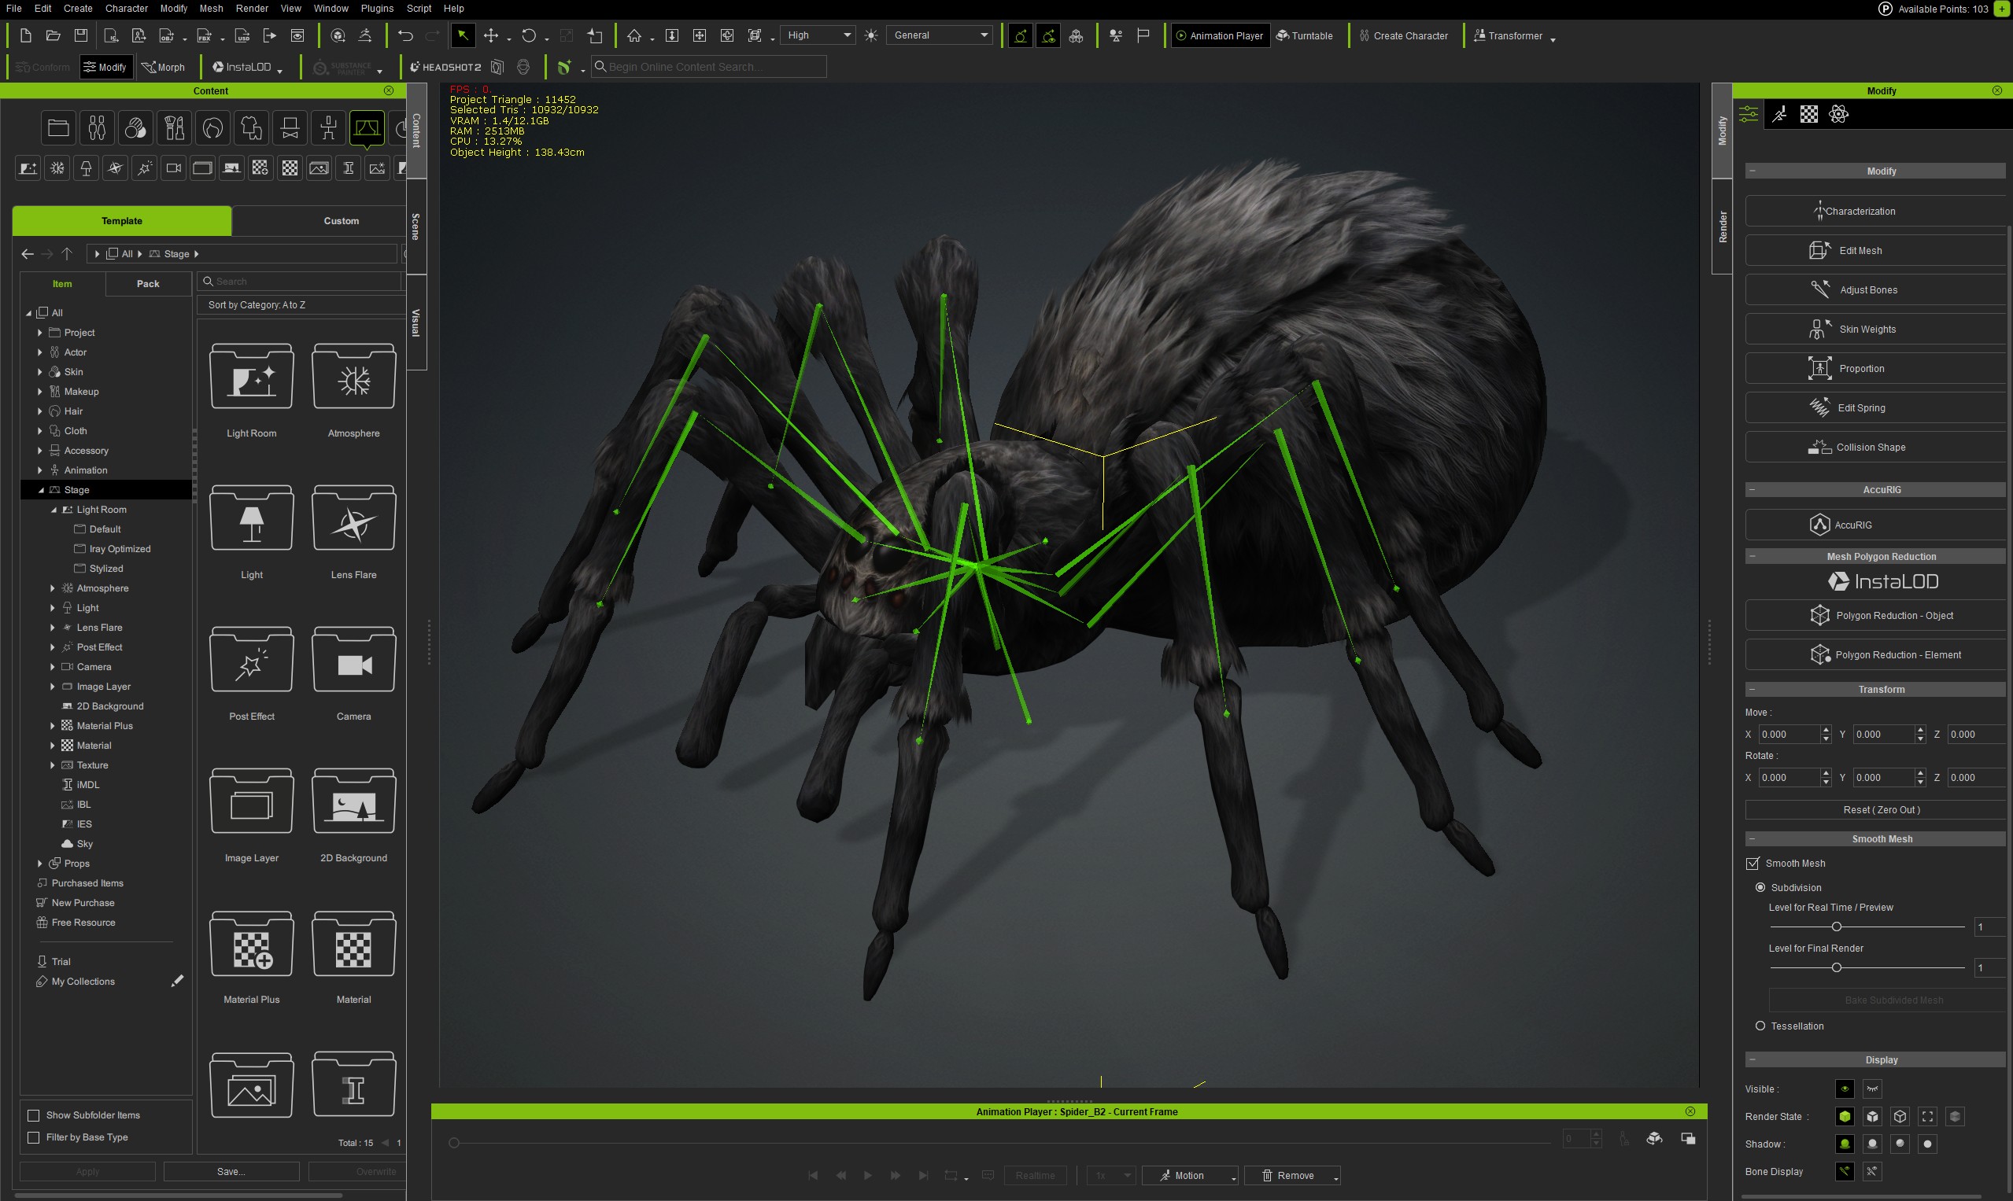Open the Hair content category icon
This screenshot has height=1201, width=2013.
click(212, 127)
